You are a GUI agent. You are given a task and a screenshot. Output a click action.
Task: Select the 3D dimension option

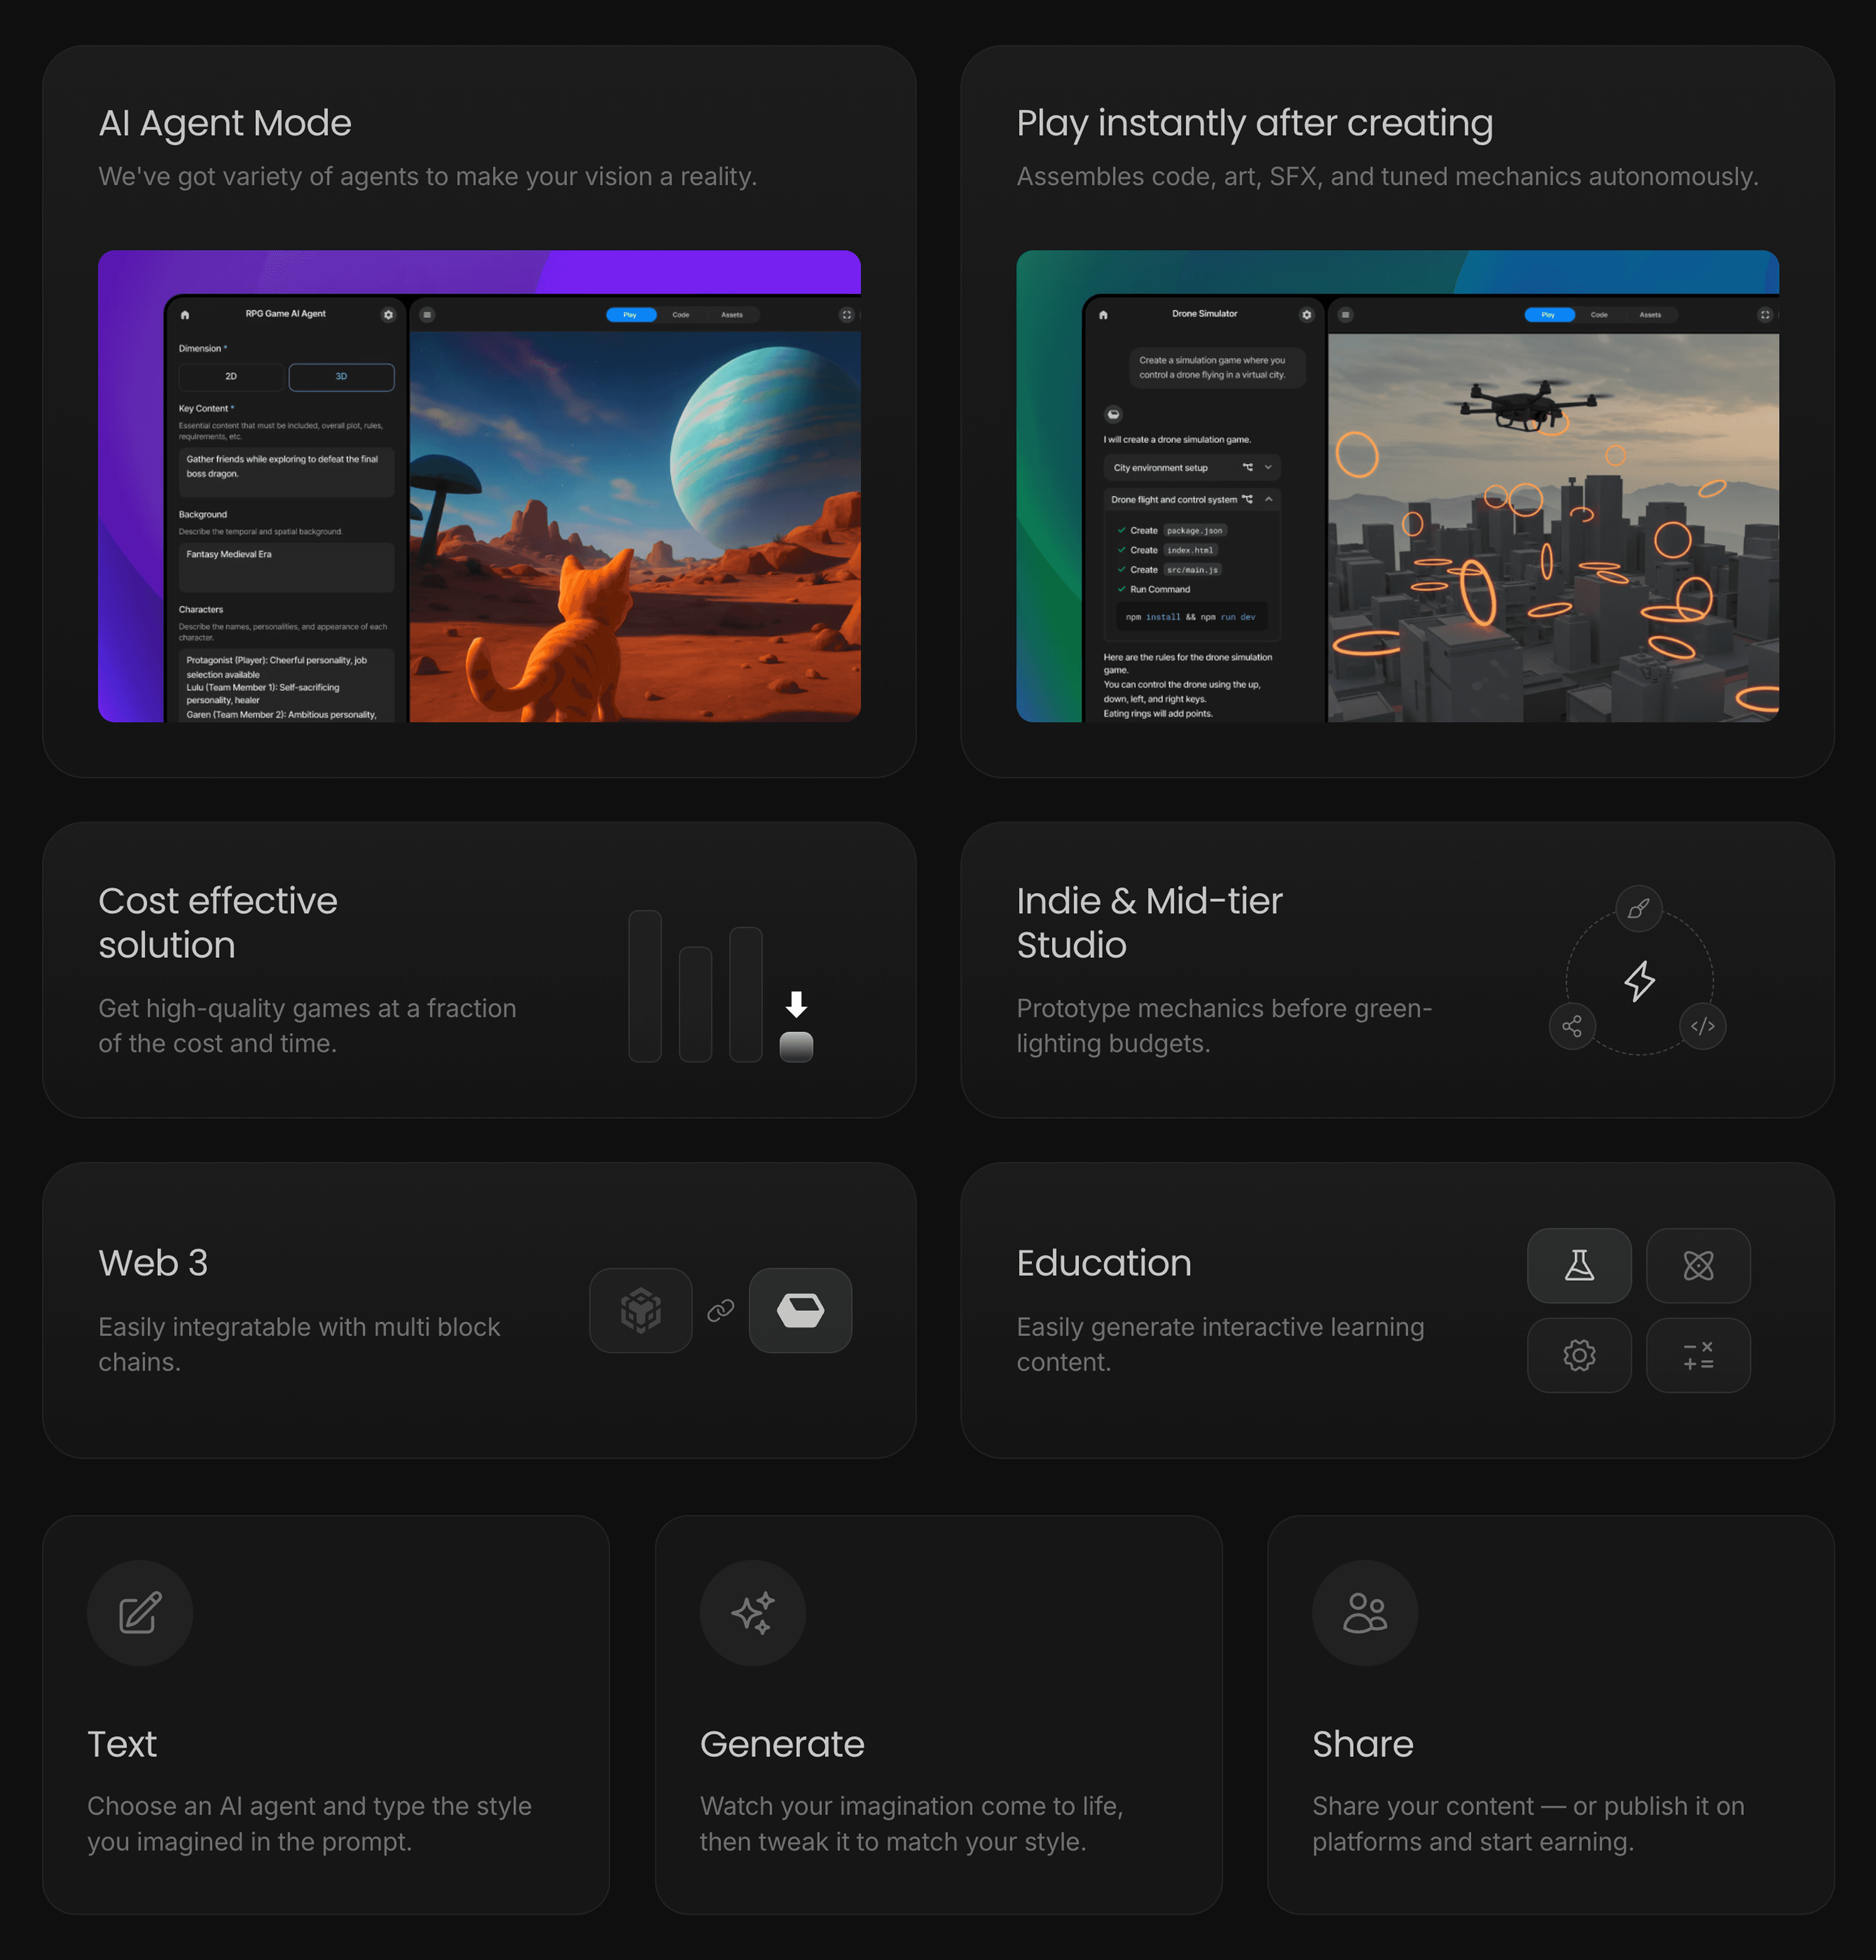[341, 377]
